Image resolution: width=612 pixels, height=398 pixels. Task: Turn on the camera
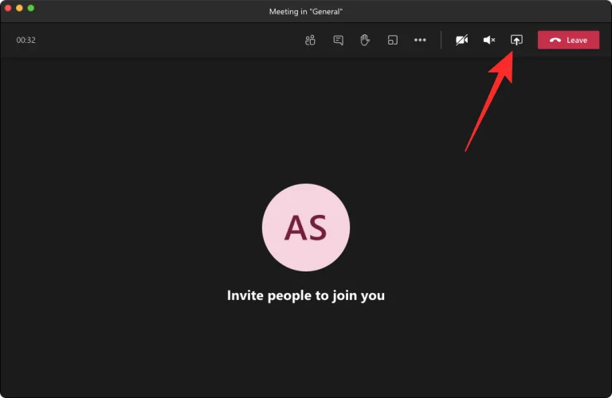461,40
